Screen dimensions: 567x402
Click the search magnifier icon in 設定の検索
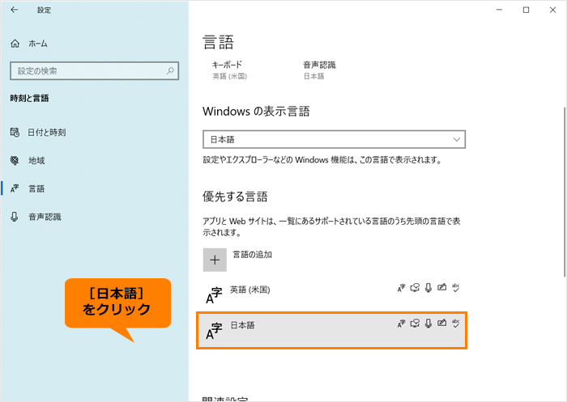(x=170, y=71)
